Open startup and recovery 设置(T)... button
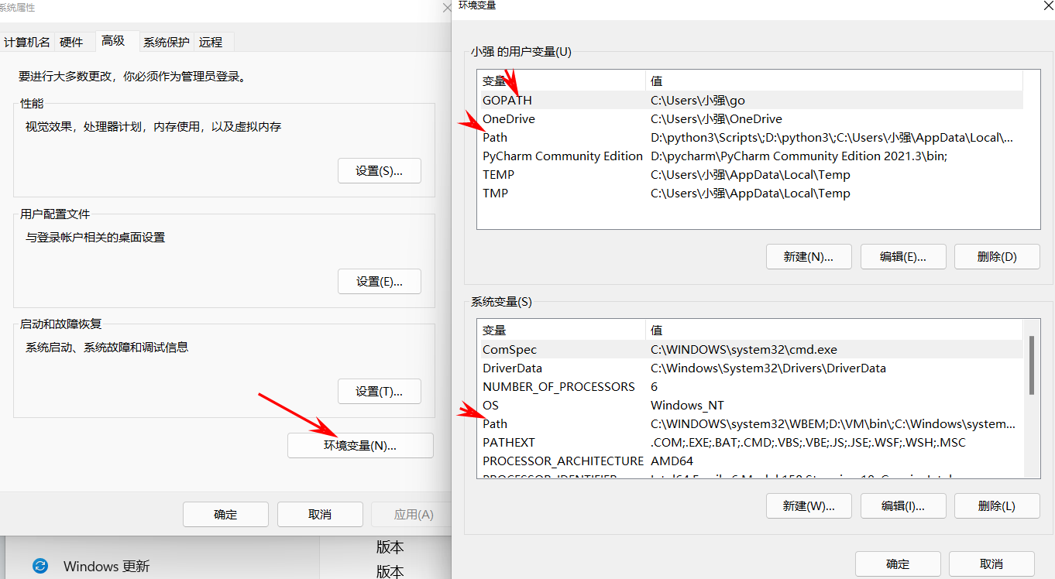Screen dimensions: 1055x579 click(x=380, y=392)
